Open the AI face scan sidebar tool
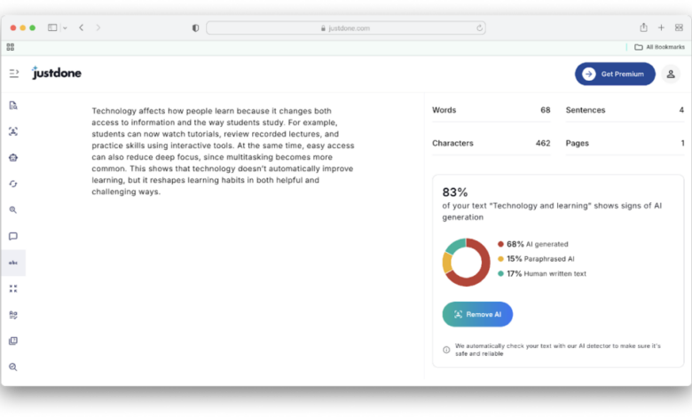 (x=13, y=131)
